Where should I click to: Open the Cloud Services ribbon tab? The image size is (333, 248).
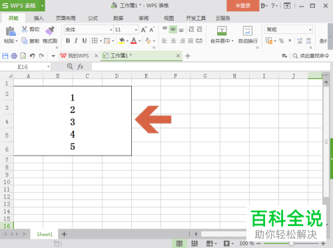(x=223, y=18)
